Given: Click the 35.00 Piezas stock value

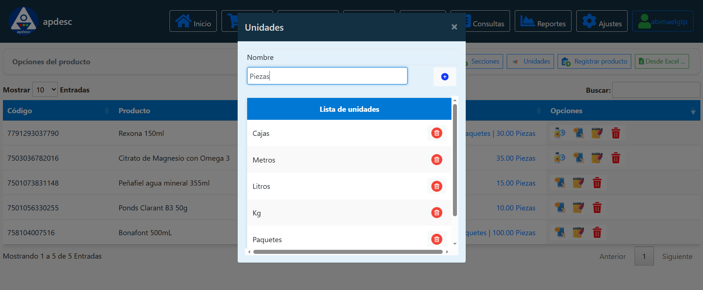Looking at the screenshot, I should (516, 158).
